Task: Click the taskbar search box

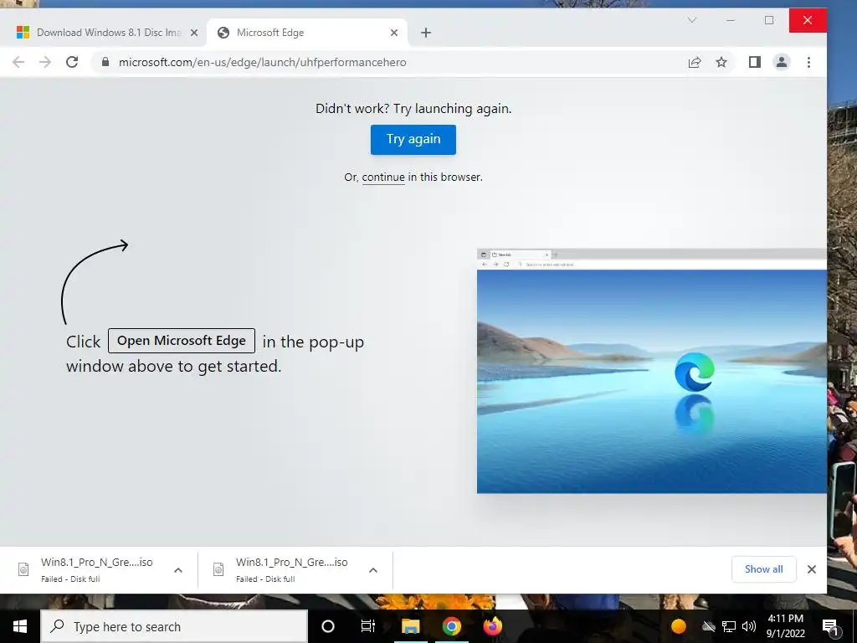Action: tap(174, 626)
